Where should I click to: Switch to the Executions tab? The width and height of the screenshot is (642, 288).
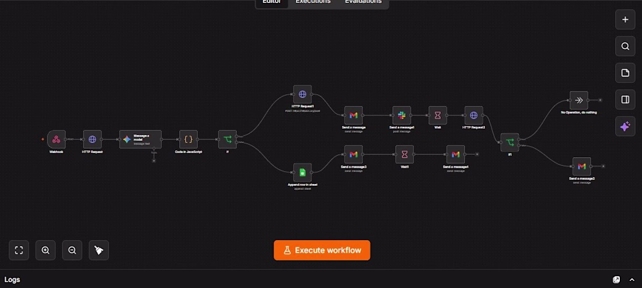click(313, 2)
